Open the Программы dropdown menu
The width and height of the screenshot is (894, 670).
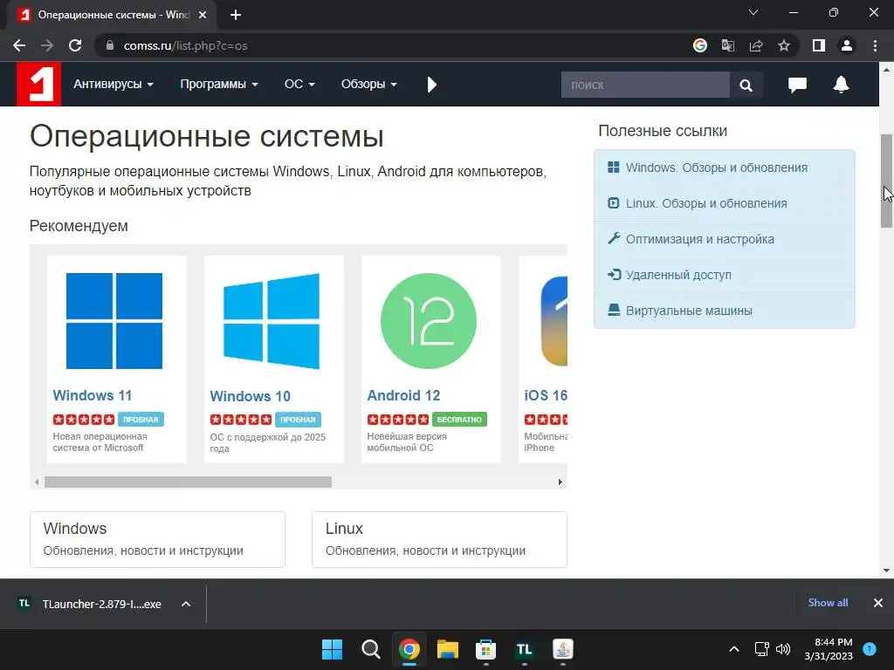point(219,85)
